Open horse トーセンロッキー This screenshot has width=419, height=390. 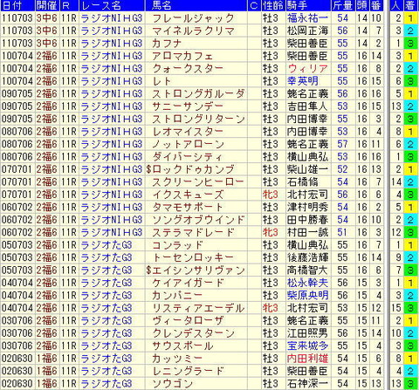pos(193,257)
